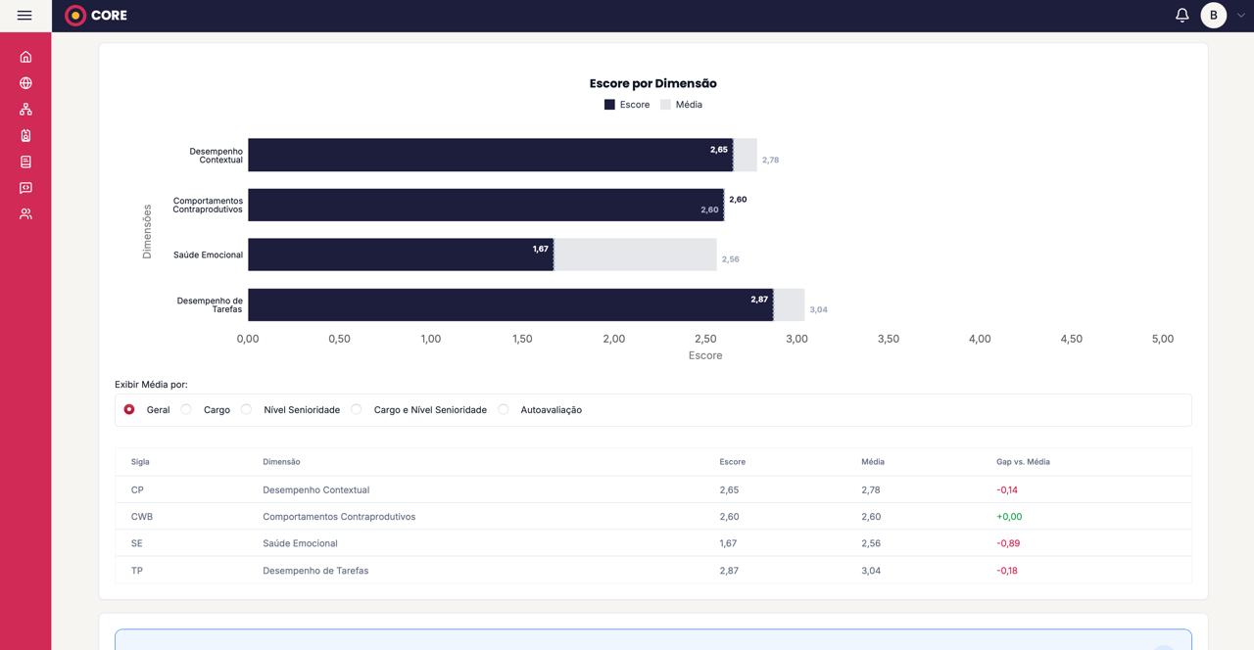Screen dimensions: 1254x650
Task: Select the Geral average radio option
Action: 129,409
